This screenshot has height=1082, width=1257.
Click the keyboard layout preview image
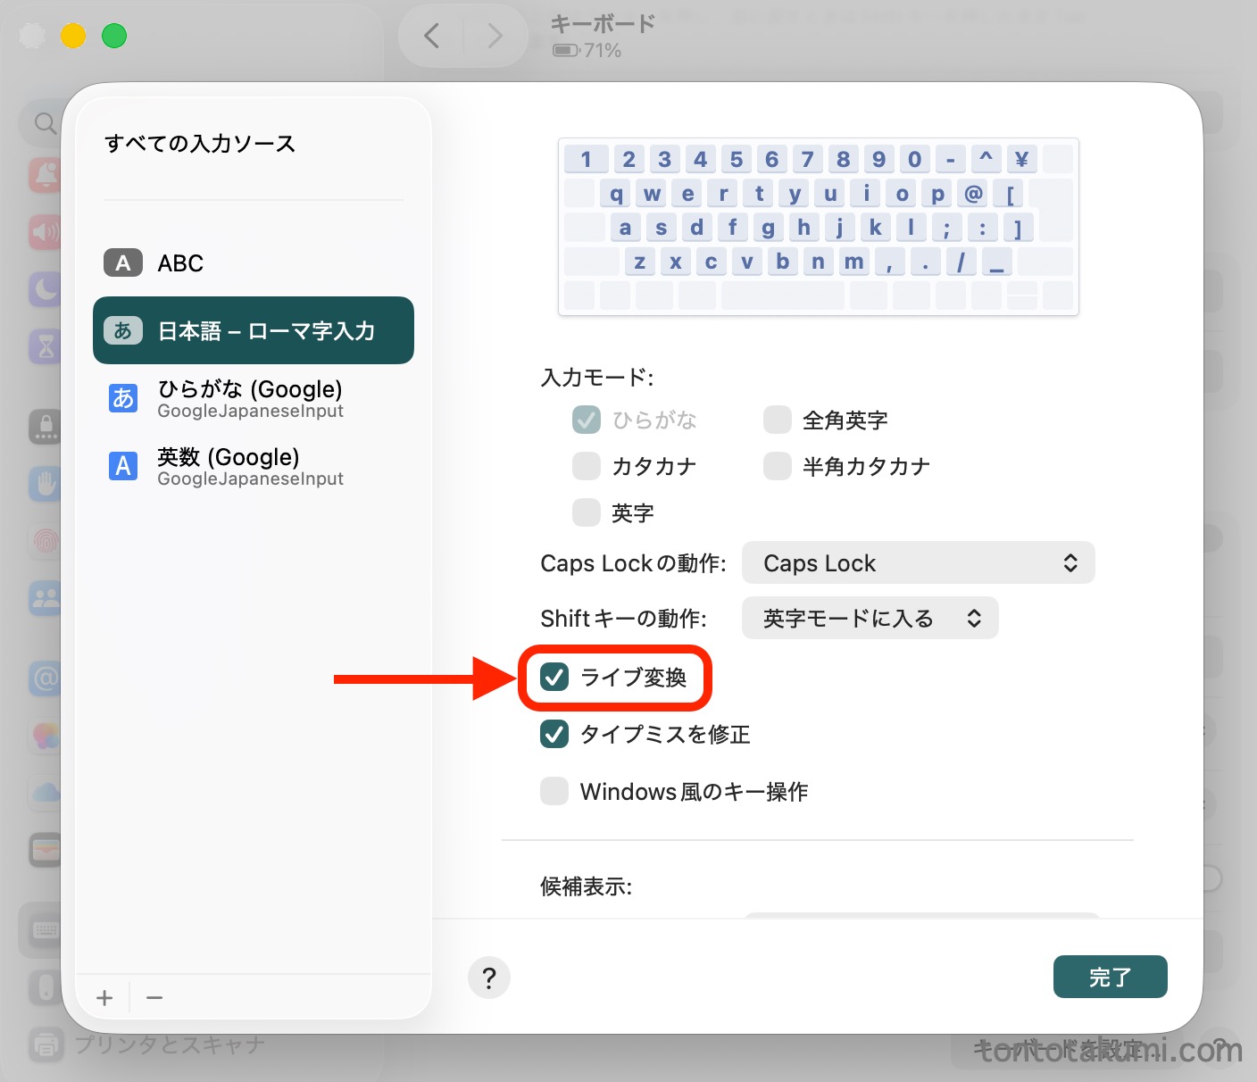click(818, 227)
